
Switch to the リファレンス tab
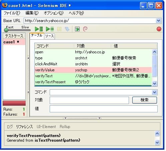point(24,127)
